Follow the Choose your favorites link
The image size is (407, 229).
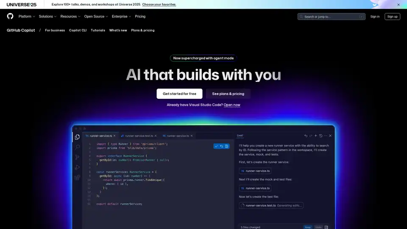159,5
